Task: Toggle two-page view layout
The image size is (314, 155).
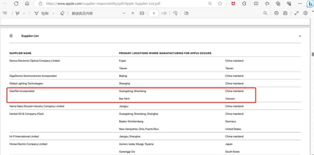Action: (187, 13)
